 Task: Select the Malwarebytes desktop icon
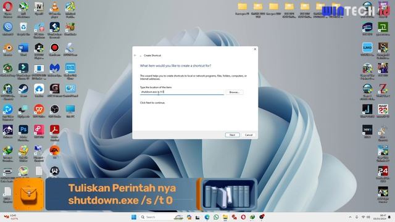point(55,70)
